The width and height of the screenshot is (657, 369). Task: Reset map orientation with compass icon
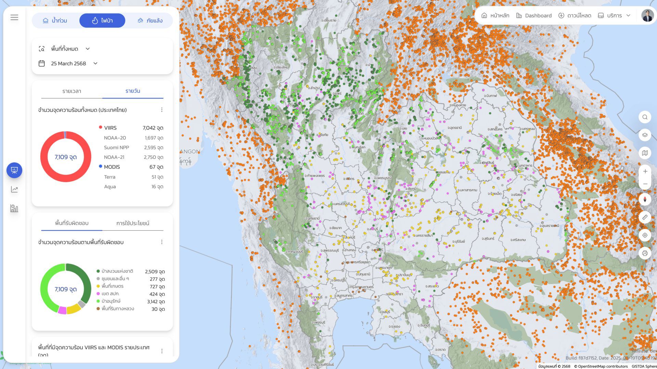tap(645, 200)
